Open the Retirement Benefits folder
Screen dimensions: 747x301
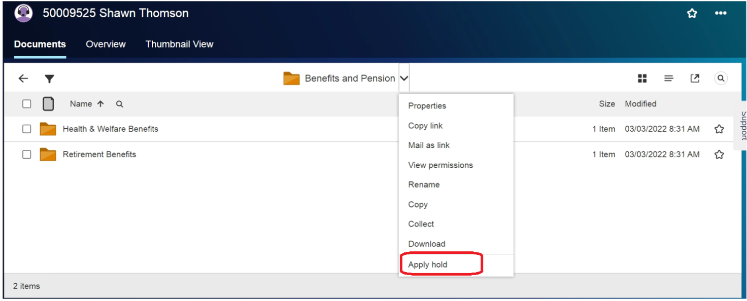(x=99, y=155)
